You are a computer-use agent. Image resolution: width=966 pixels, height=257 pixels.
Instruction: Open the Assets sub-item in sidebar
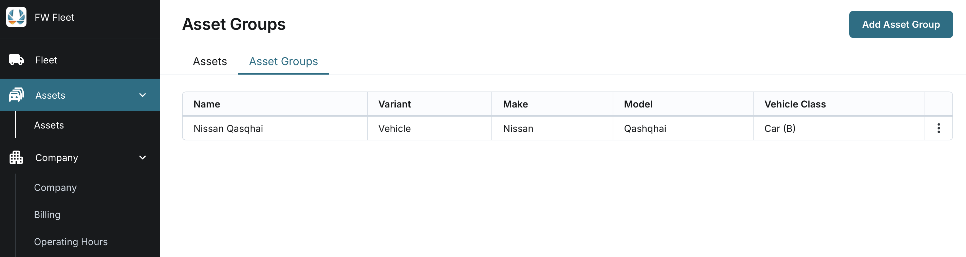pos(49,125)
